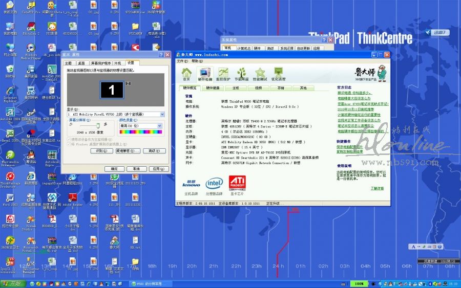Open Internet Explorer from the desktop
The image size is (461, 288).
pyautogui.click(x=10, y=93)
